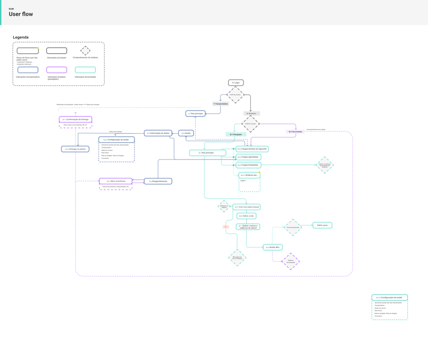Select the E-mail transacional diamond
Screen dimensions: 428x345
coord(293,228)
